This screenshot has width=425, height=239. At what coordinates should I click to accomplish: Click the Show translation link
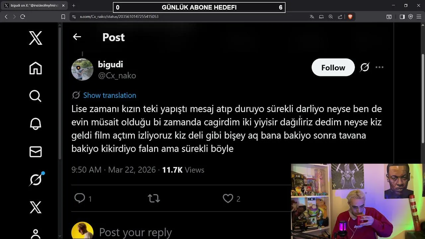(x=110, y=95)
